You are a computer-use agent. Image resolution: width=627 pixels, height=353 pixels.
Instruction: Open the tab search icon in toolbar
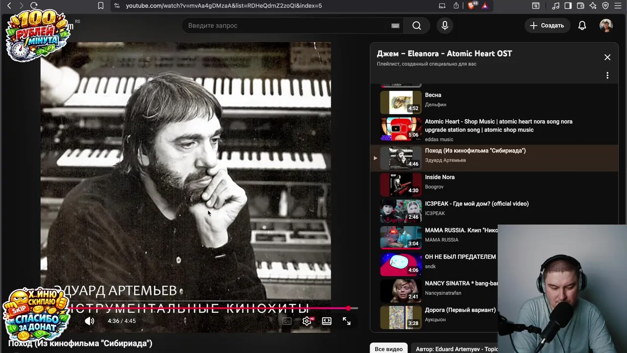coord(536,6)
